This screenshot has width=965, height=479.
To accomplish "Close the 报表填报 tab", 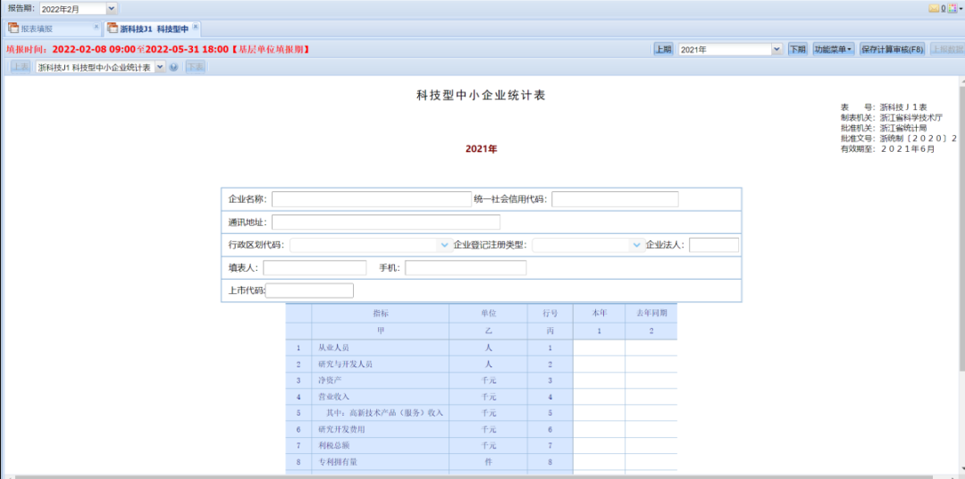I will 96,27.
